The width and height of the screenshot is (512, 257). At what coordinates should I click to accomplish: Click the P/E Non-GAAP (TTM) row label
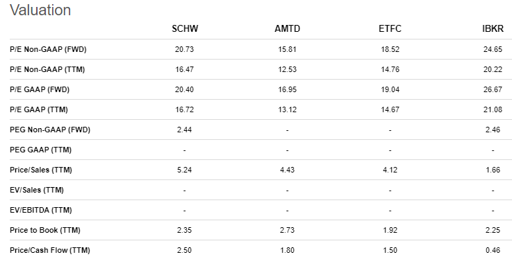coord(47,69)
